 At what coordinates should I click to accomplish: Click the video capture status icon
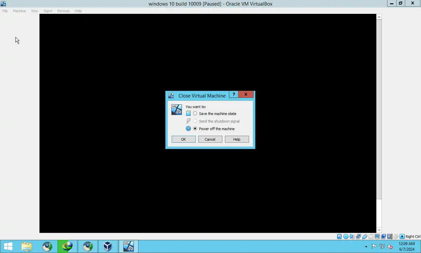coord(383,237)
